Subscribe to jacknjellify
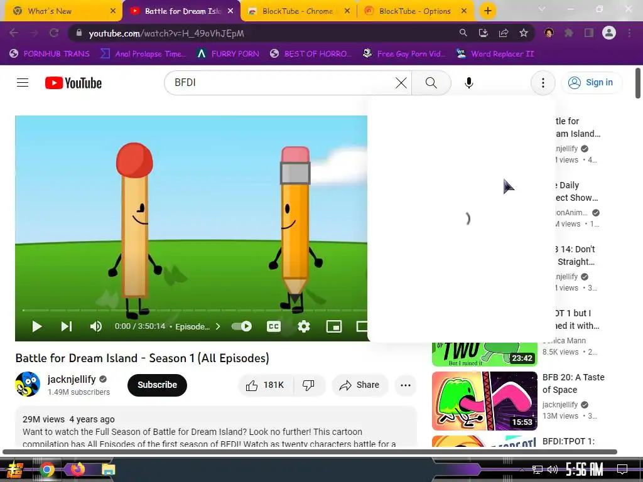 (157, 385)
